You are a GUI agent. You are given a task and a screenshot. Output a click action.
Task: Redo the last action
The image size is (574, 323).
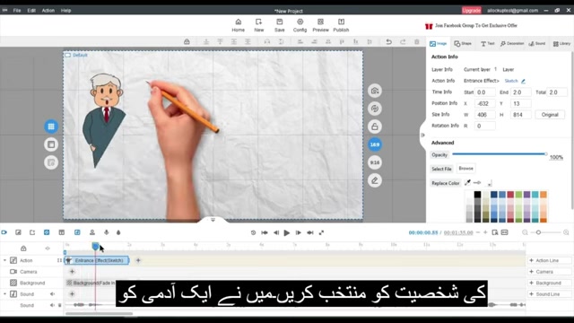tap(403, 42)
